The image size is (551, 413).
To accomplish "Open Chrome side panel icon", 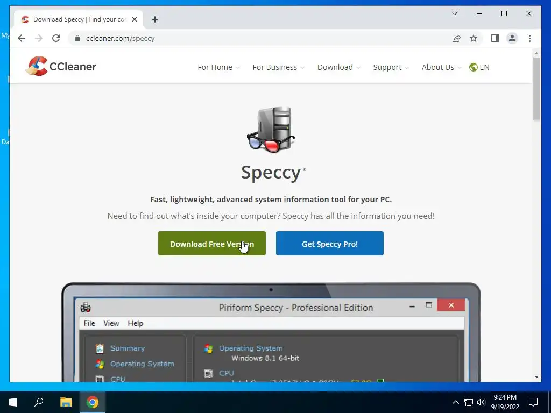I will tap(495, 38).
